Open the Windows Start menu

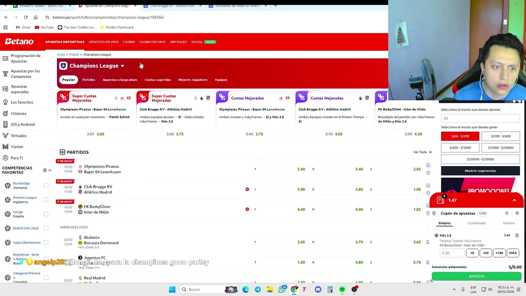(x=172, y=289)
